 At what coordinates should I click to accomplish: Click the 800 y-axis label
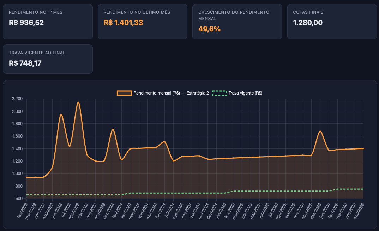coord(19,186)
